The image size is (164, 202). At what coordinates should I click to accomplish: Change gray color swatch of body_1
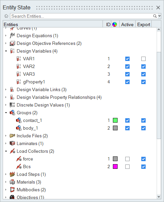coord(115,128)
